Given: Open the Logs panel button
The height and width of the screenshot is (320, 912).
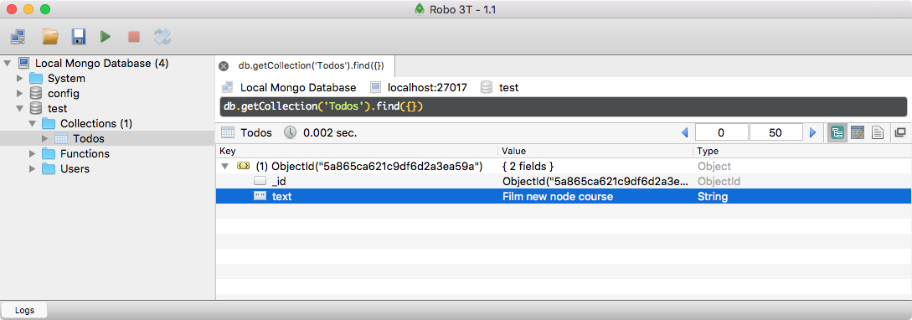Looking at the screenshot, I should [24, 310].
